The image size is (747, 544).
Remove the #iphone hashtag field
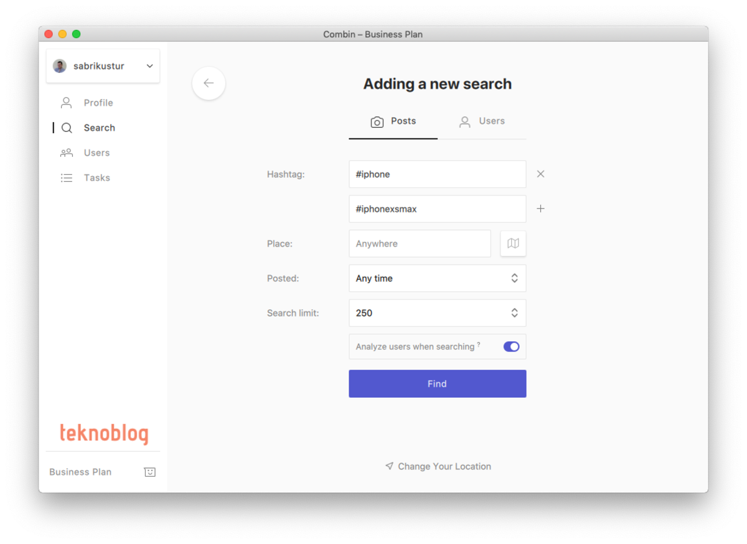point(540,174)
